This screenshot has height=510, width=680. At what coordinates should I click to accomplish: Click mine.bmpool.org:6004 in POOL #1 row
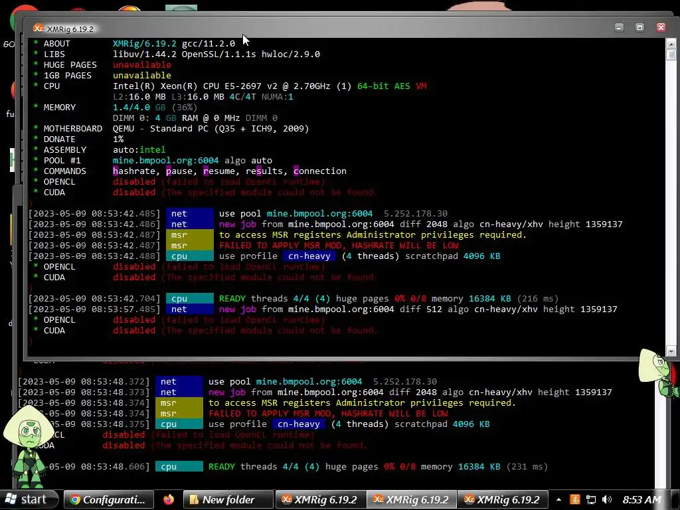click(165, 161)
